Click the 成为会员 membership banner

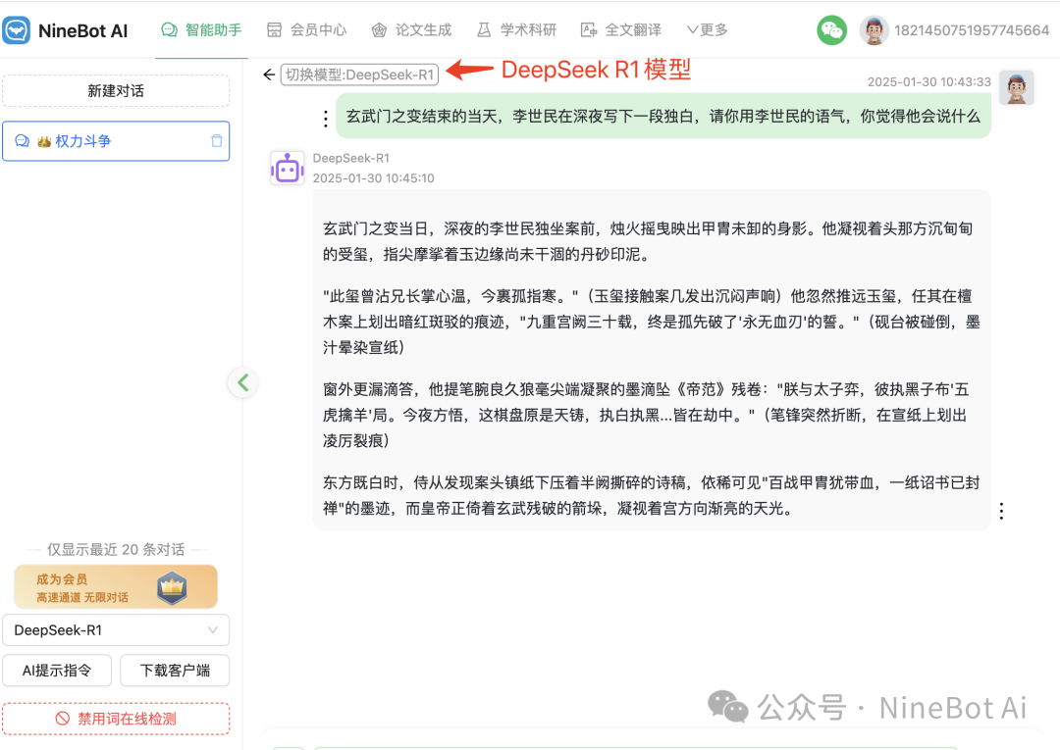point(116,586)
